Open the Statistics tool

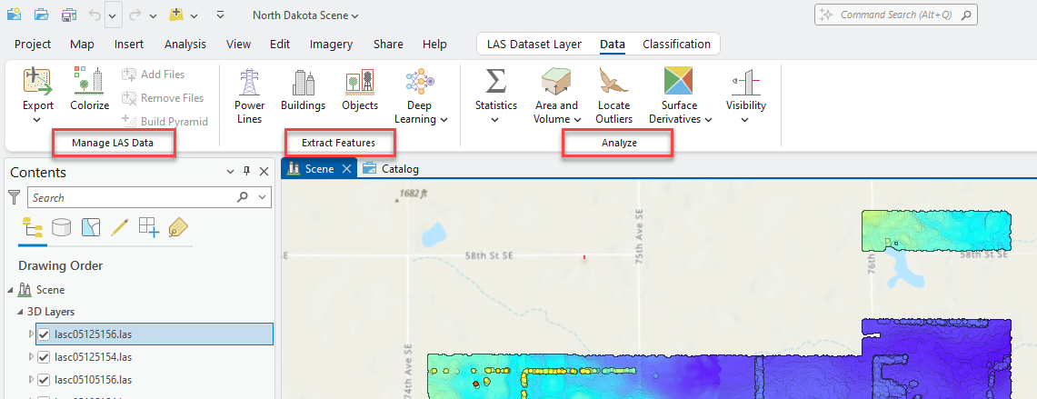click(495, 82)
